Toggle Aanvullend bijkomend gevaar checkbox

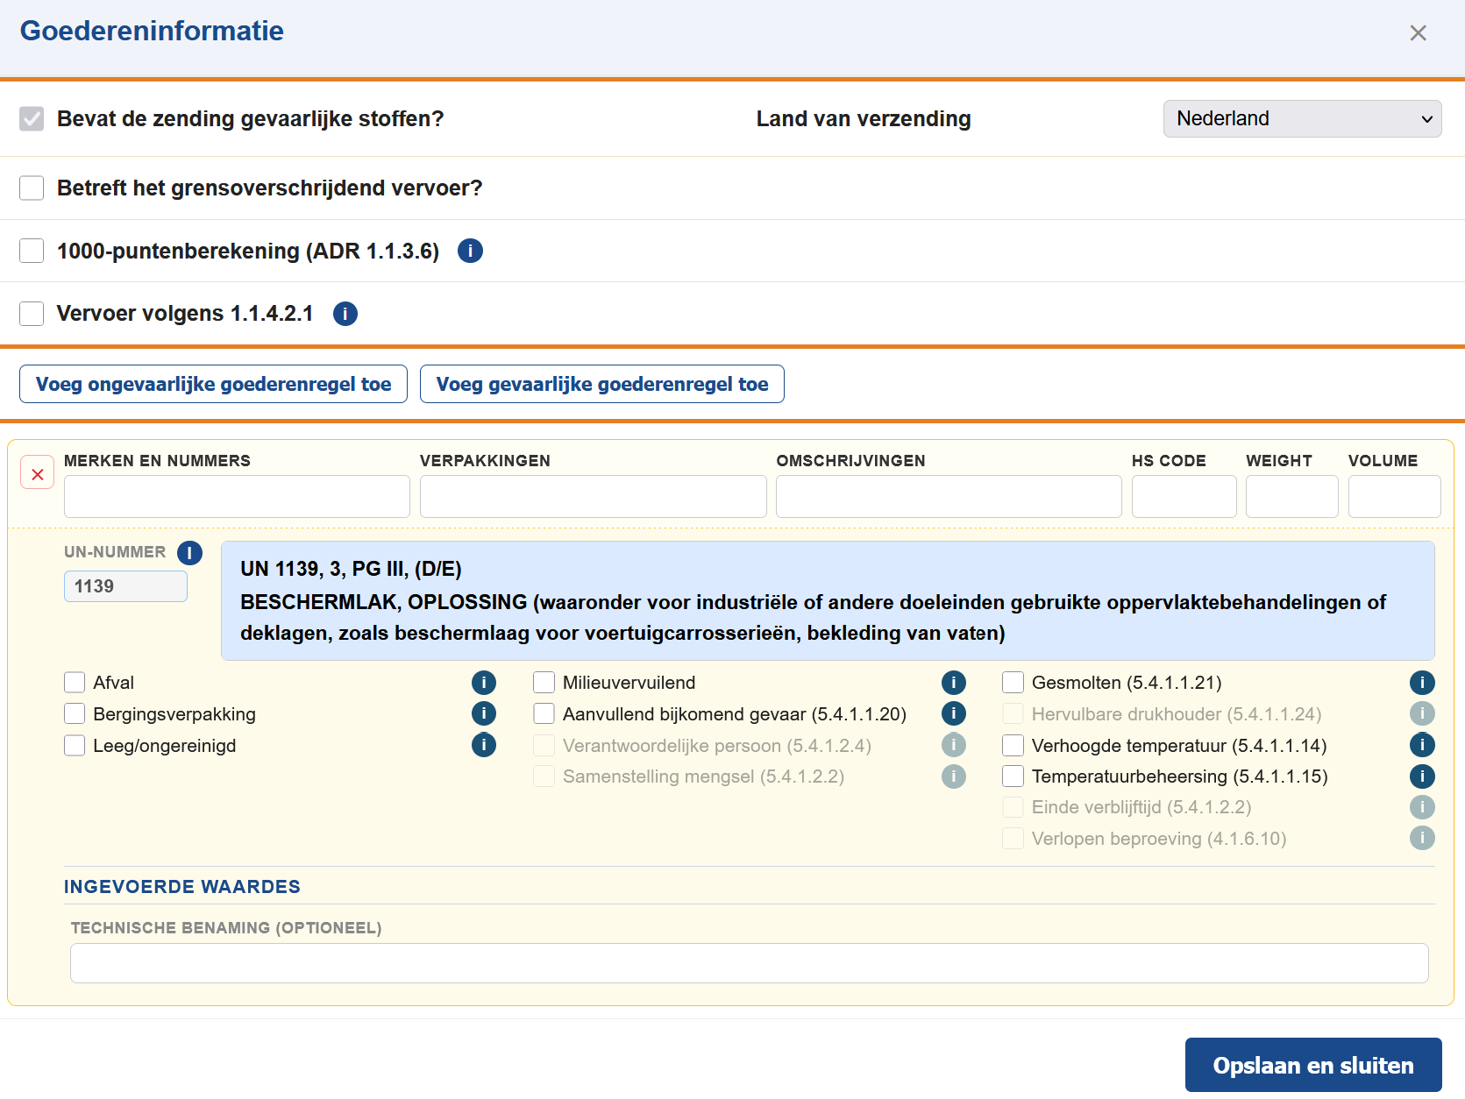point(544,714)
